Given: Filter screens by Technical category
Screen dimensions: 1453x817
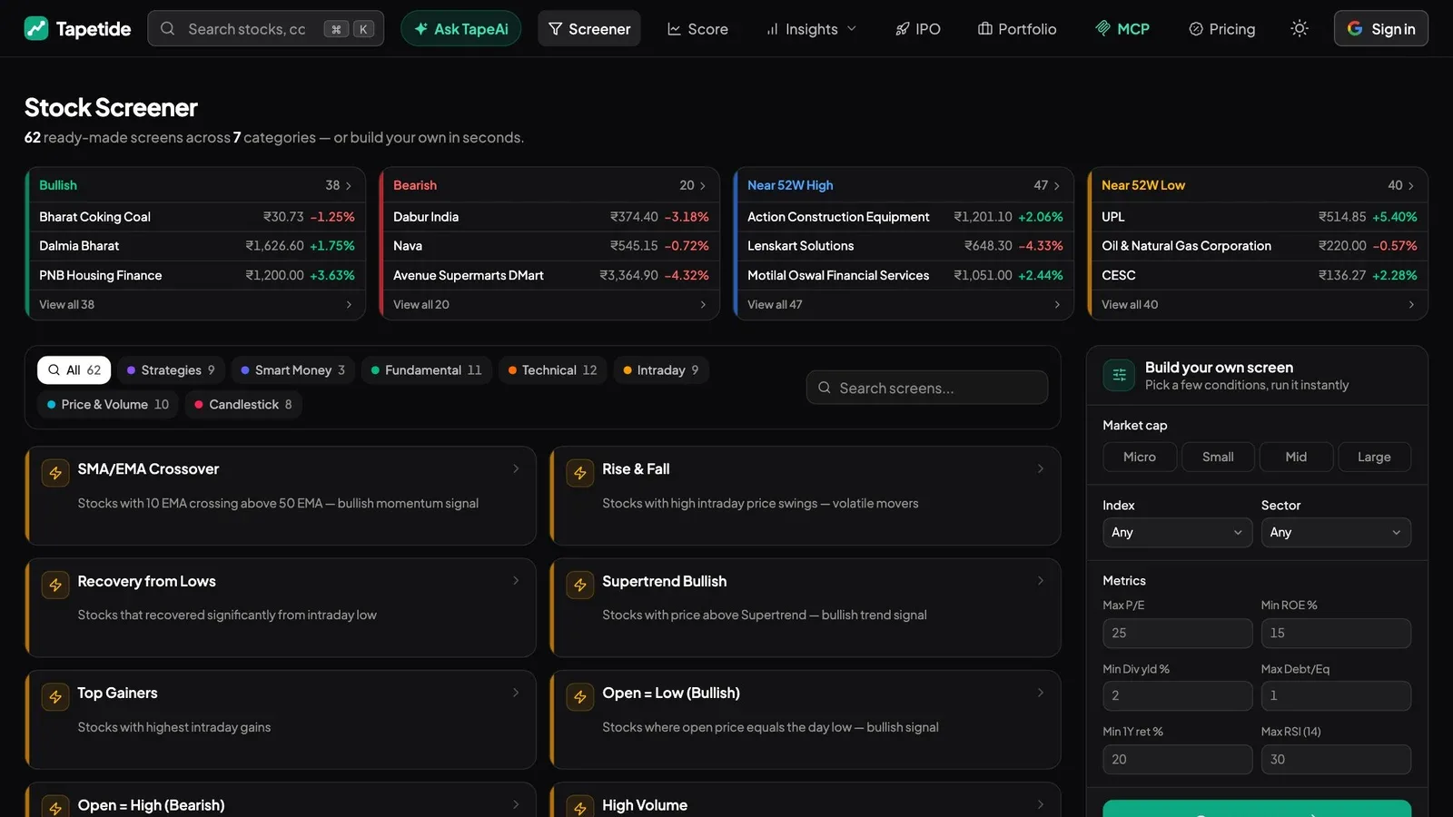Looking at the screenshot, I should click(x=552, y=370).
